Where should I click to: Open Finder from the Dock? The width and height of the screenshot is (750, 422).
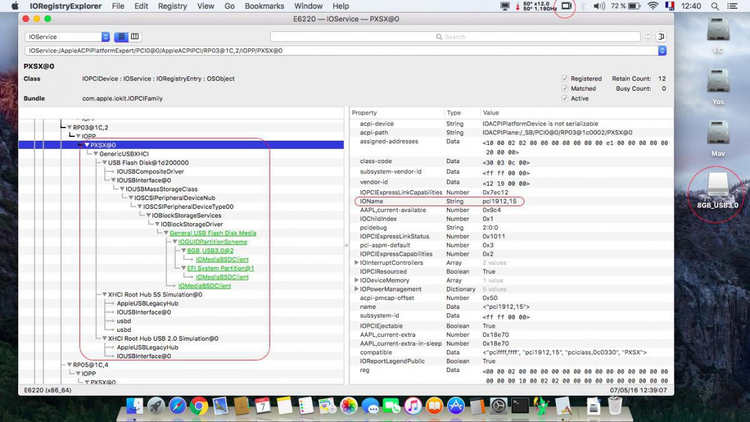pos(135,406)
